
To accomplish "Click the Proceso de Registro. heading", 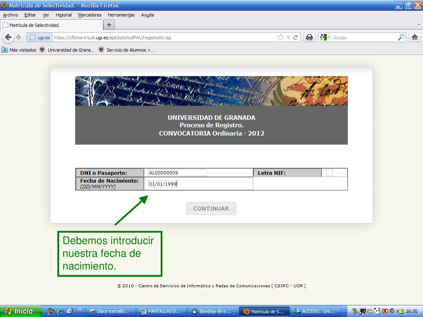I will click(211, 125).
